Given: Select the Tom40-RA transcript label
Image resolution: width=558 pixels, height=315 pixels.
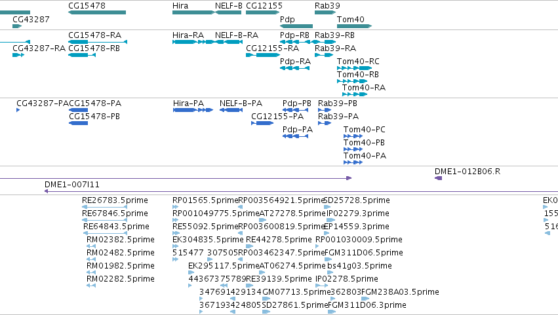Looking at the screenshot, I should coord(364,88).
